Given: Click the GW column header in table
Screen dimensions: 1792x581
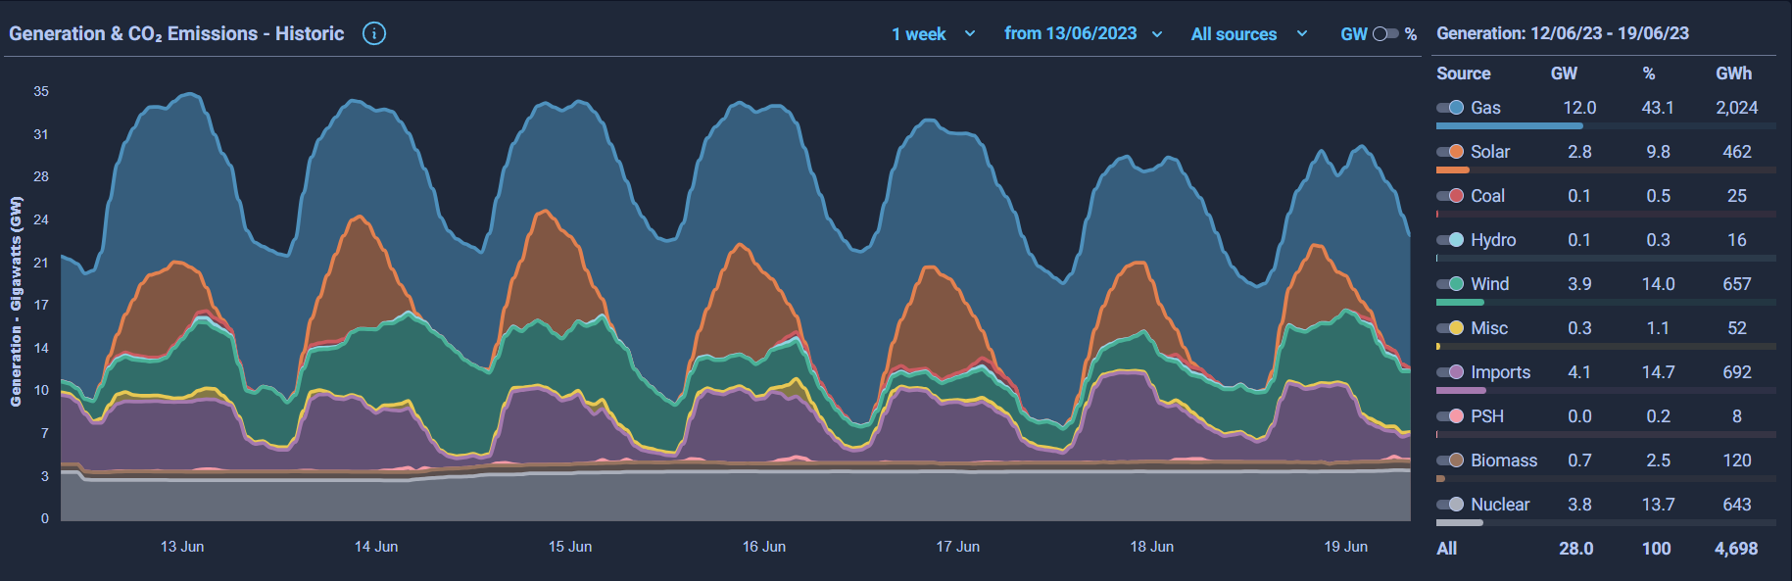Looking at the screenshot, I should pos(1564,73).
